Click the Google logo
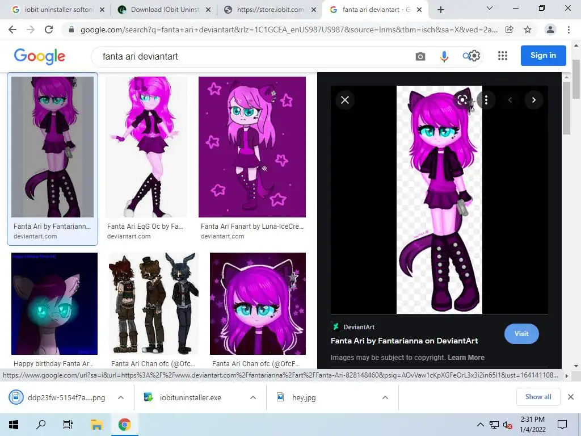Image resolution: width=581 pixels, height=436 pixels. pyautogui.click(x=40, y=56)
